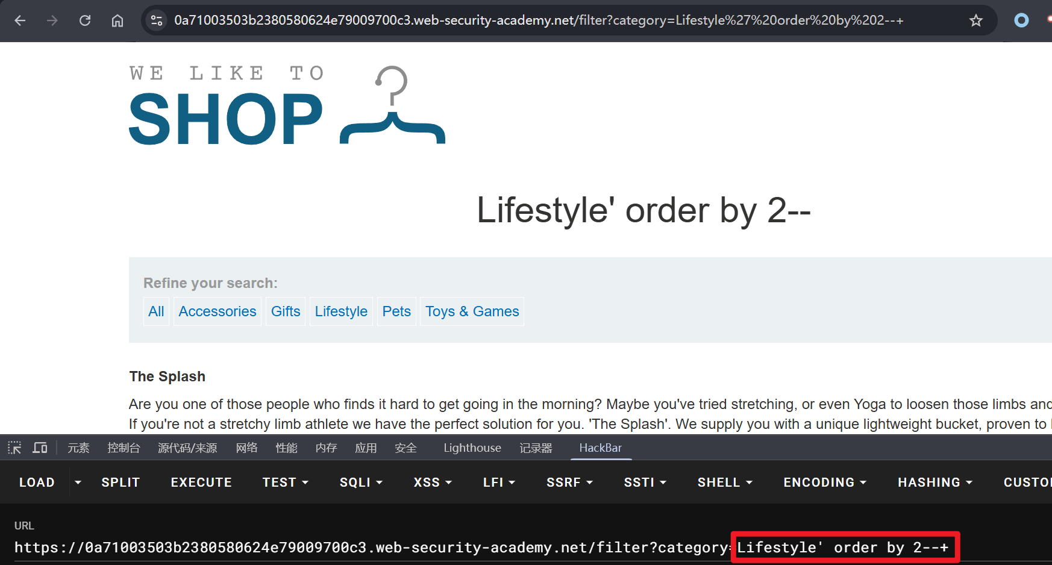Filter products by the Accessories category

point(218,311)
